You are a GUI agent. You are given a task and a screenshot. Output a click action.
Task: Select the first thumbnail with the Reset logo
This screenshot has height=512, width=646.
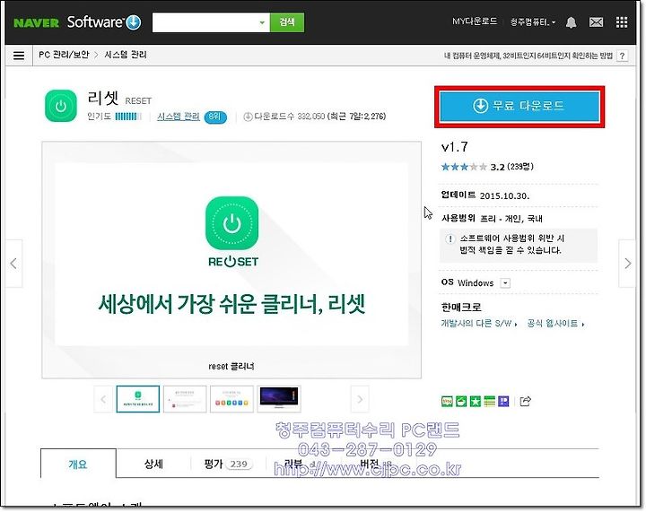(x=138, y=399)
